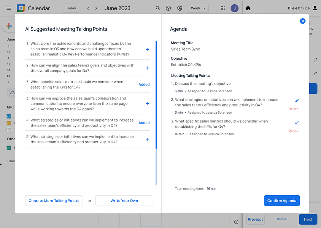321x228 pixels.
Task: Go to previous week with left chevron
Action: pos(88,8)
